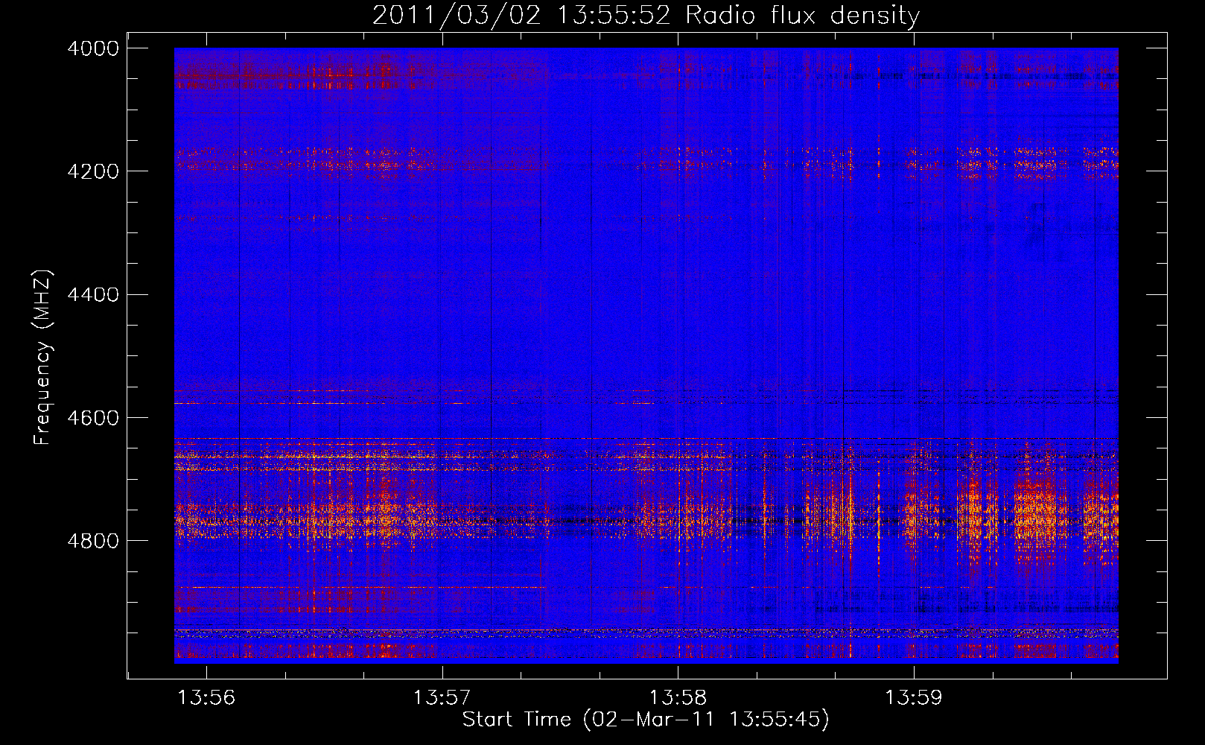Click the 4000 frequency tick label
1205x745 pixels.
click(x=93, y=48)
